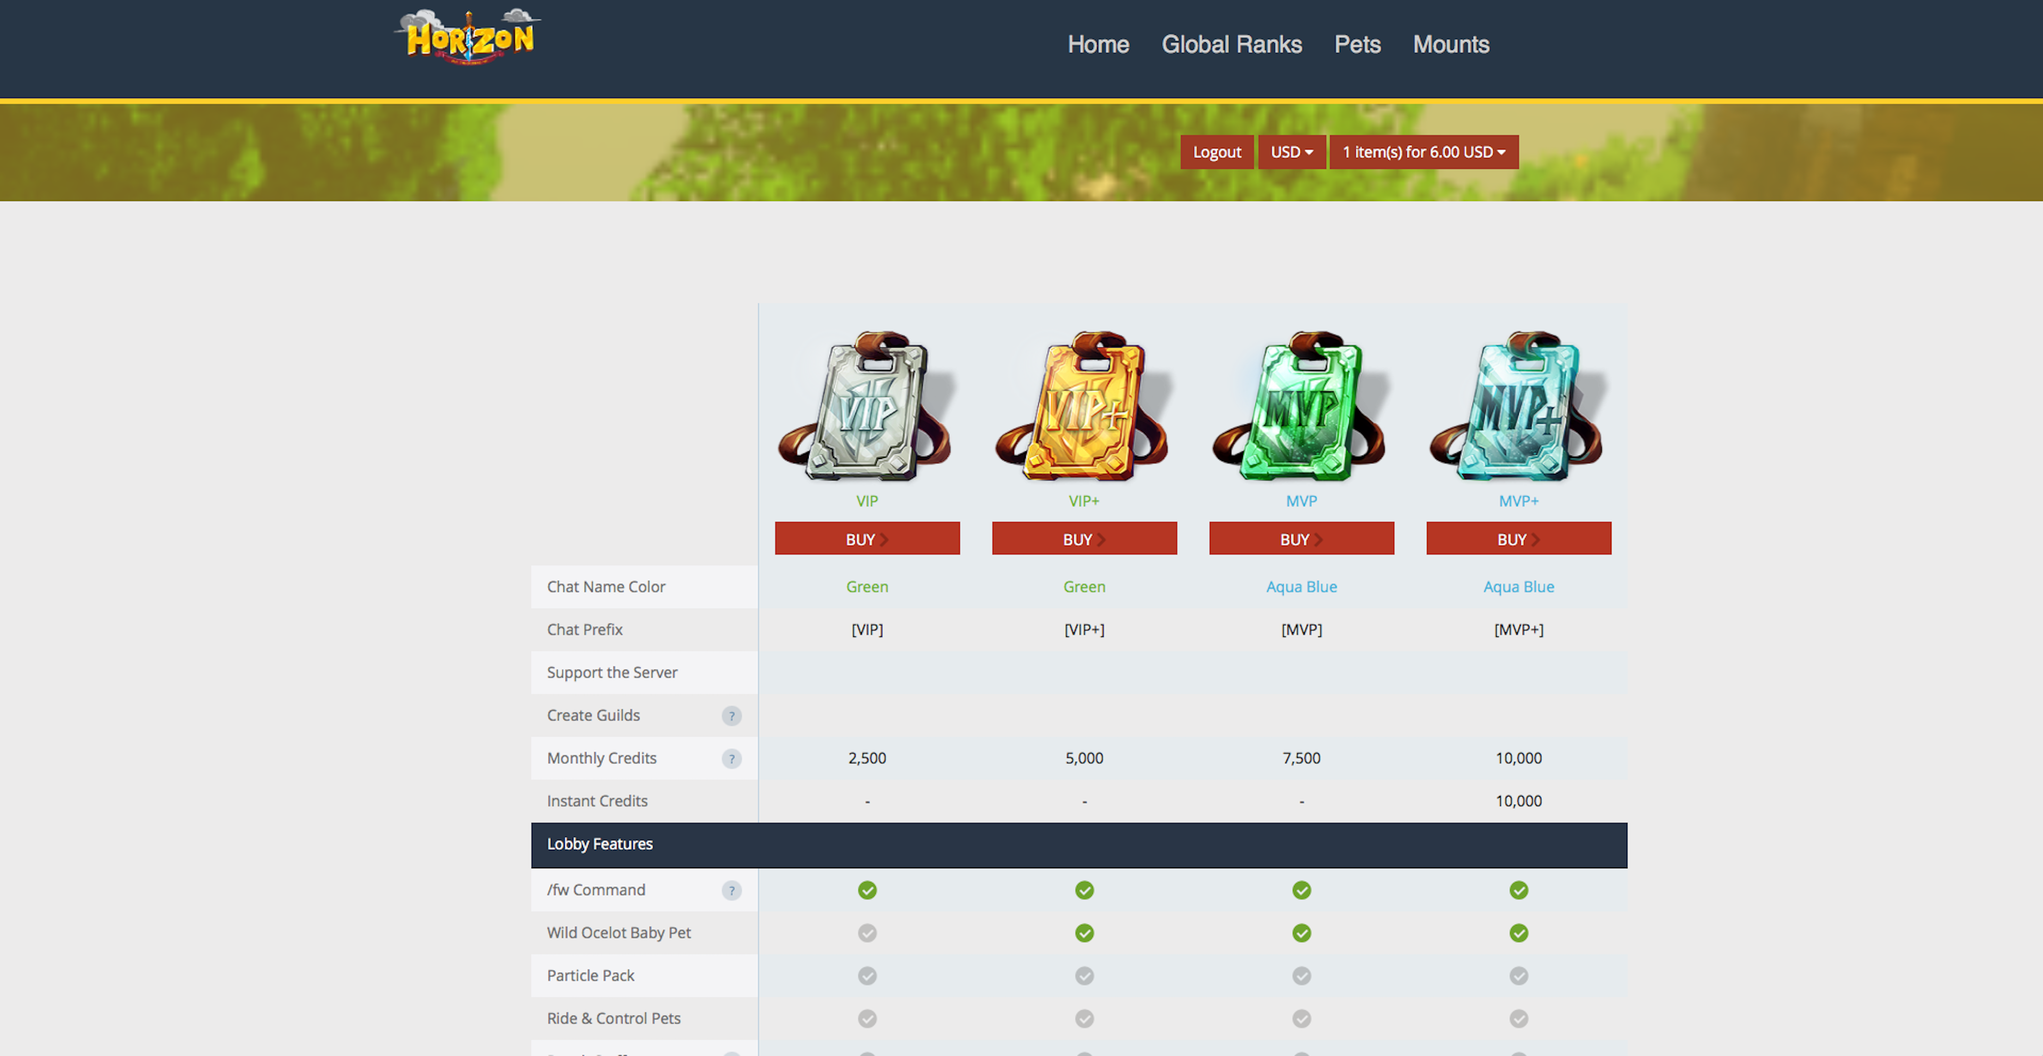Select the Particle Pack row label
This screenshot has height=1056, width=2043.
coord(590,975)
